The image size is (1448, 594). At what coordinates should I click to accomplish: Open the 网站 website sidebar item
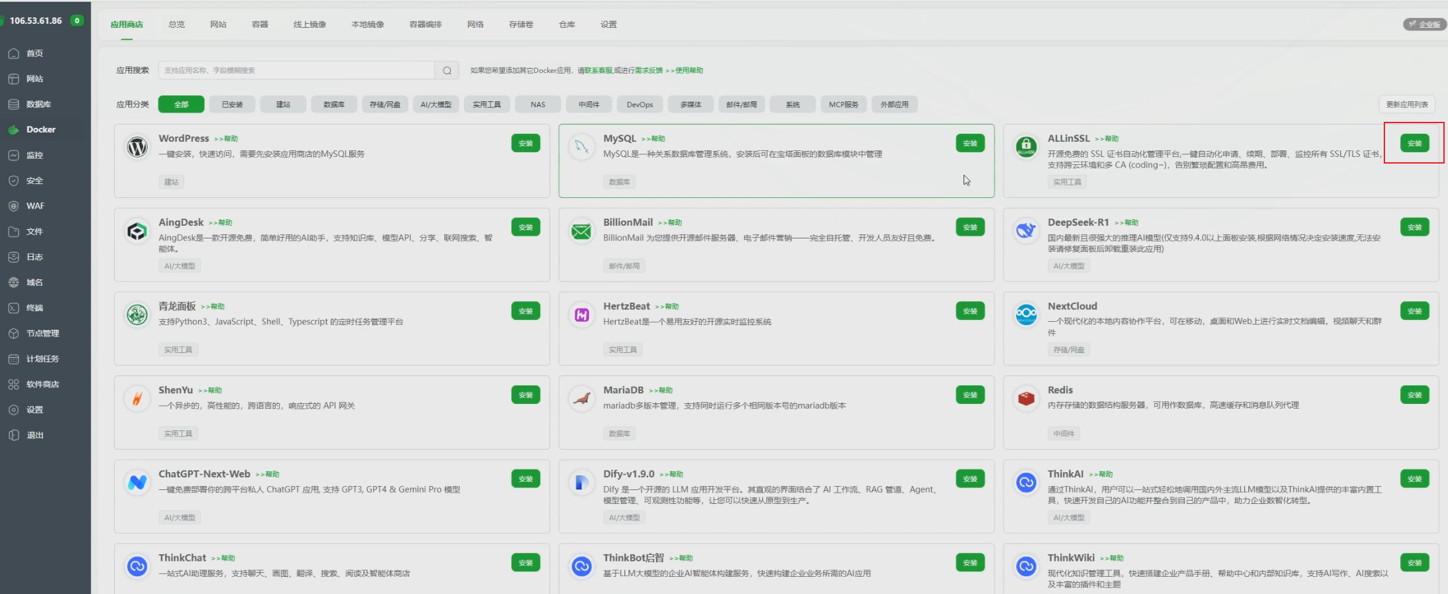(34, 79)
